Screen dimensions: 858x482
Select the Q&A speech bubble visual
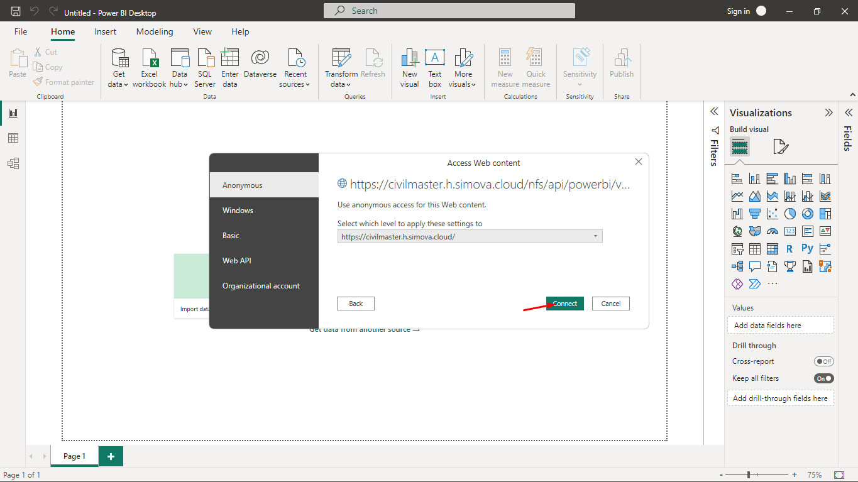[755, 266]
